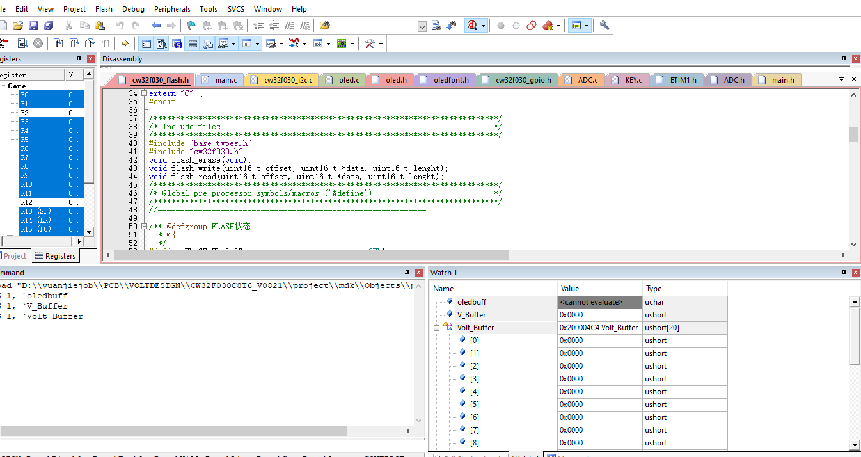Click the editor horizontal scrollbar thumb

(310, 255)
